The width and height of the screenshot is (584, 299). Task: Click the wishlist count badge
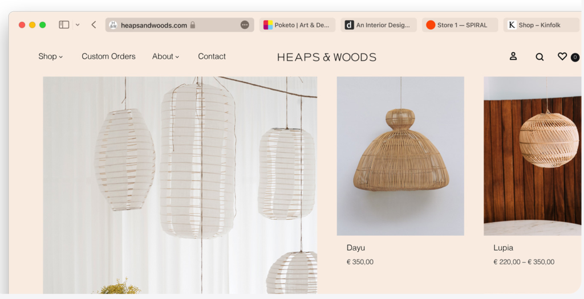click(575, 58)
